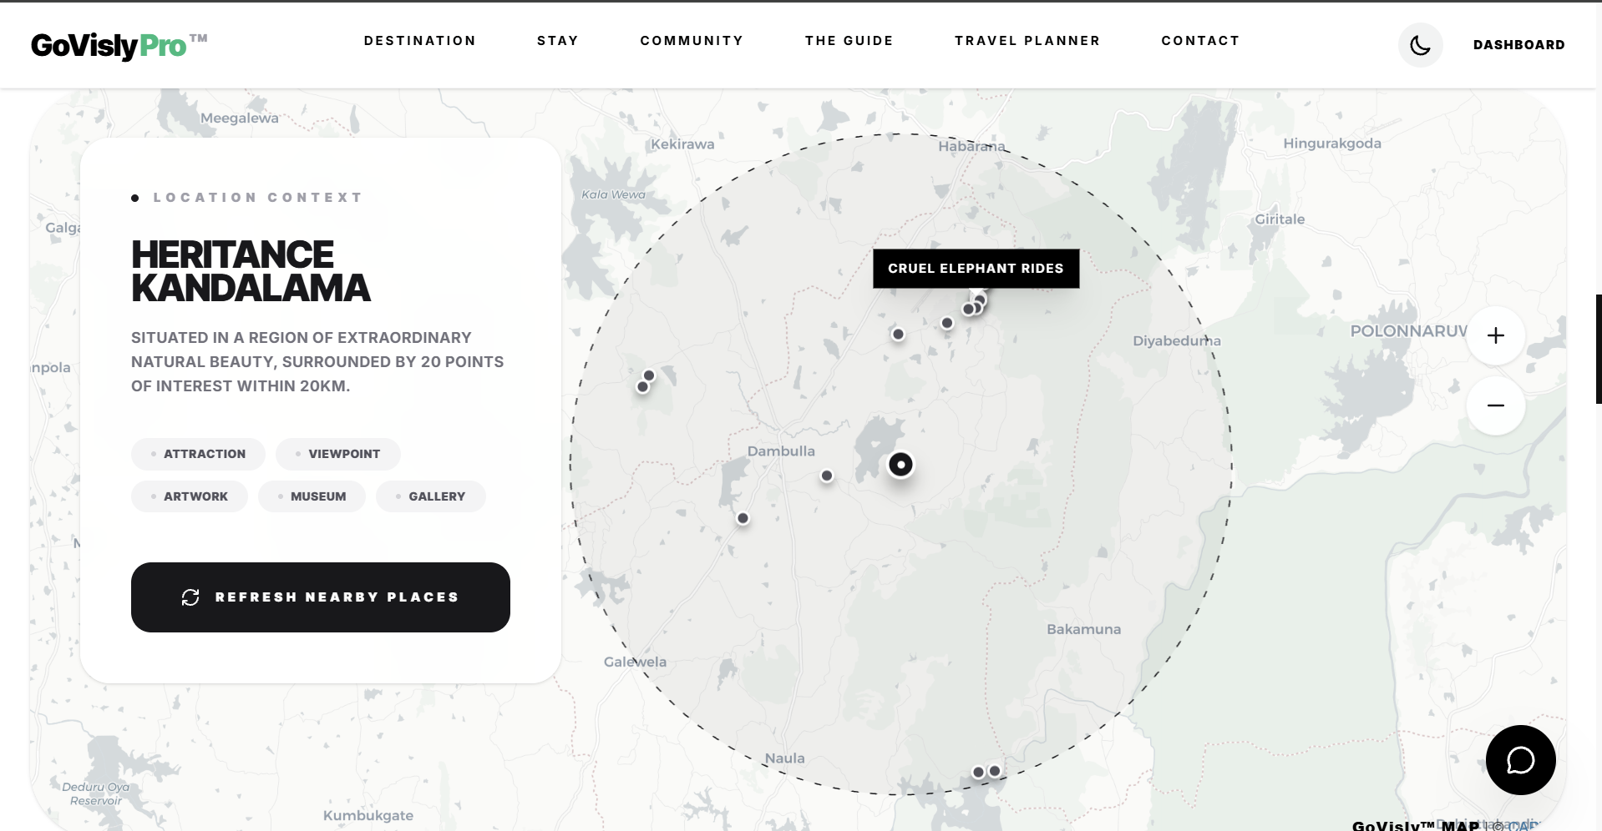Click the Bakamuna label on the map
Screen dimensions: 1602x831
click(1084, 629)
